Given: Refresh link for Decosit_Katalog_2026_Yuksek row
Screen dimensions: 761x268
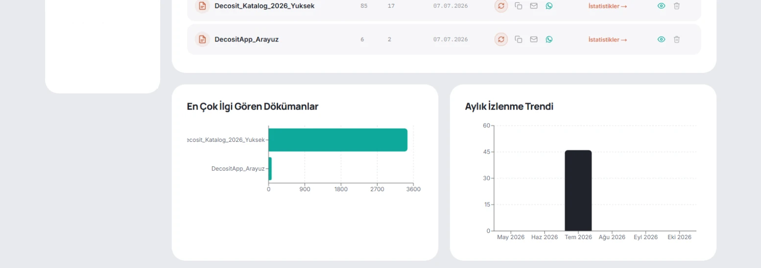Looking at the screenshot, I should [501, 6].
